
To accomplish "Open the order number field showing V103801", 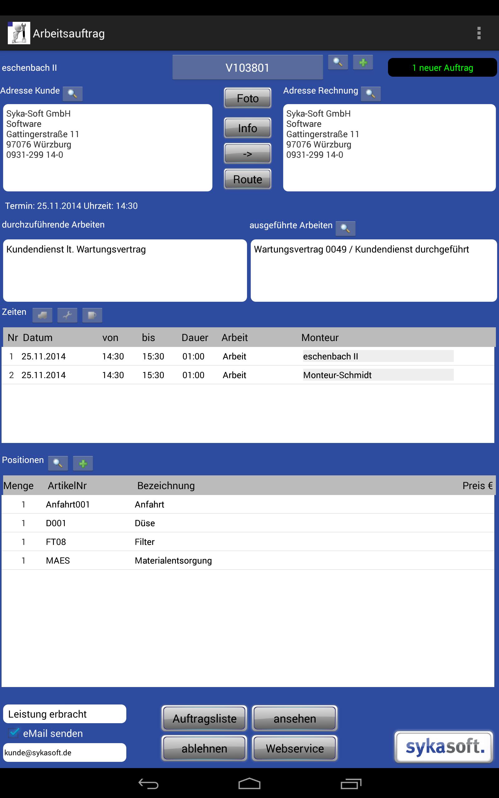I will [248, 67].
